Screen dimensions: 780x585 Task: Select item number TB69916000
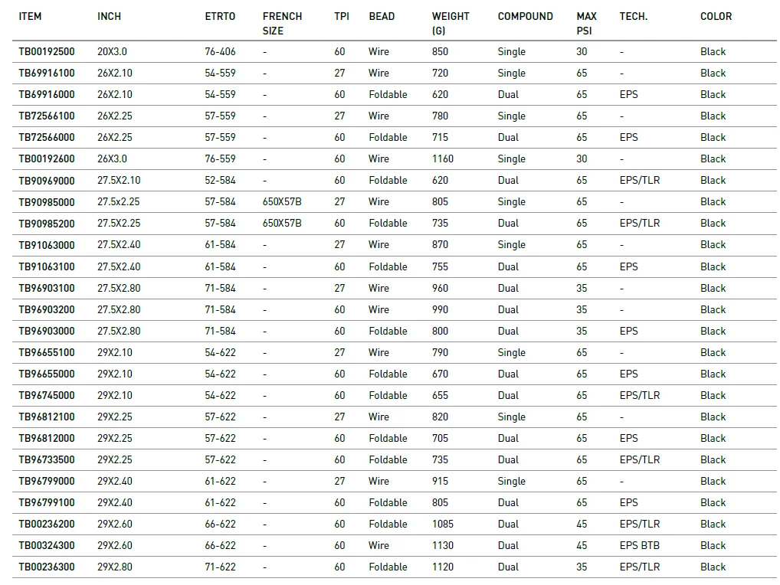[47, 94]
